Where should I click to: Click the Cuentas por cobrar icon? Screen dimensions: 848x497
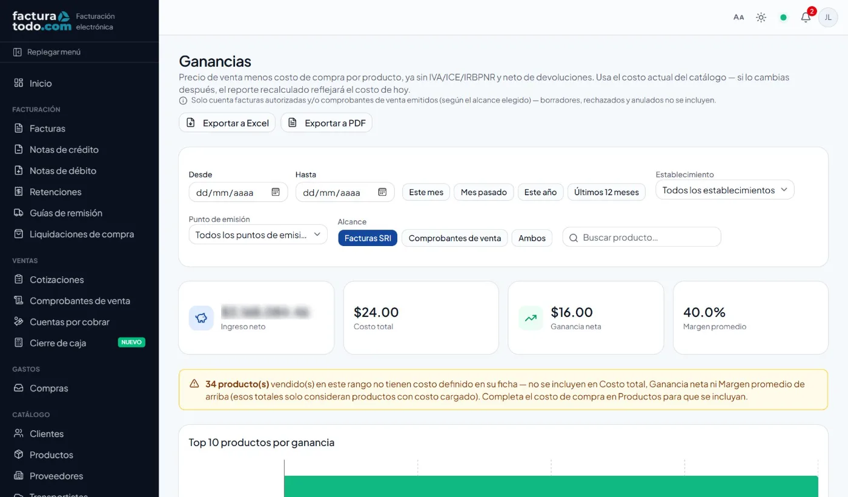click(19, 322)
